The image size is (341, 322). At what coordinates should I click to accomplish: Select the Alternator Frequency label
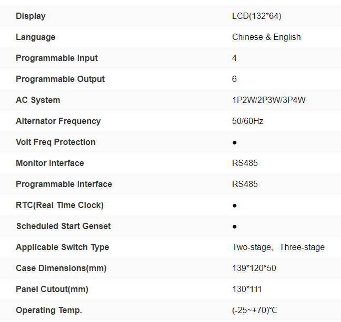58,121
